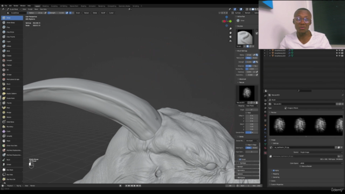Select the Clay Strips brush
The image size is (345, 194).
tap(12, 32)
